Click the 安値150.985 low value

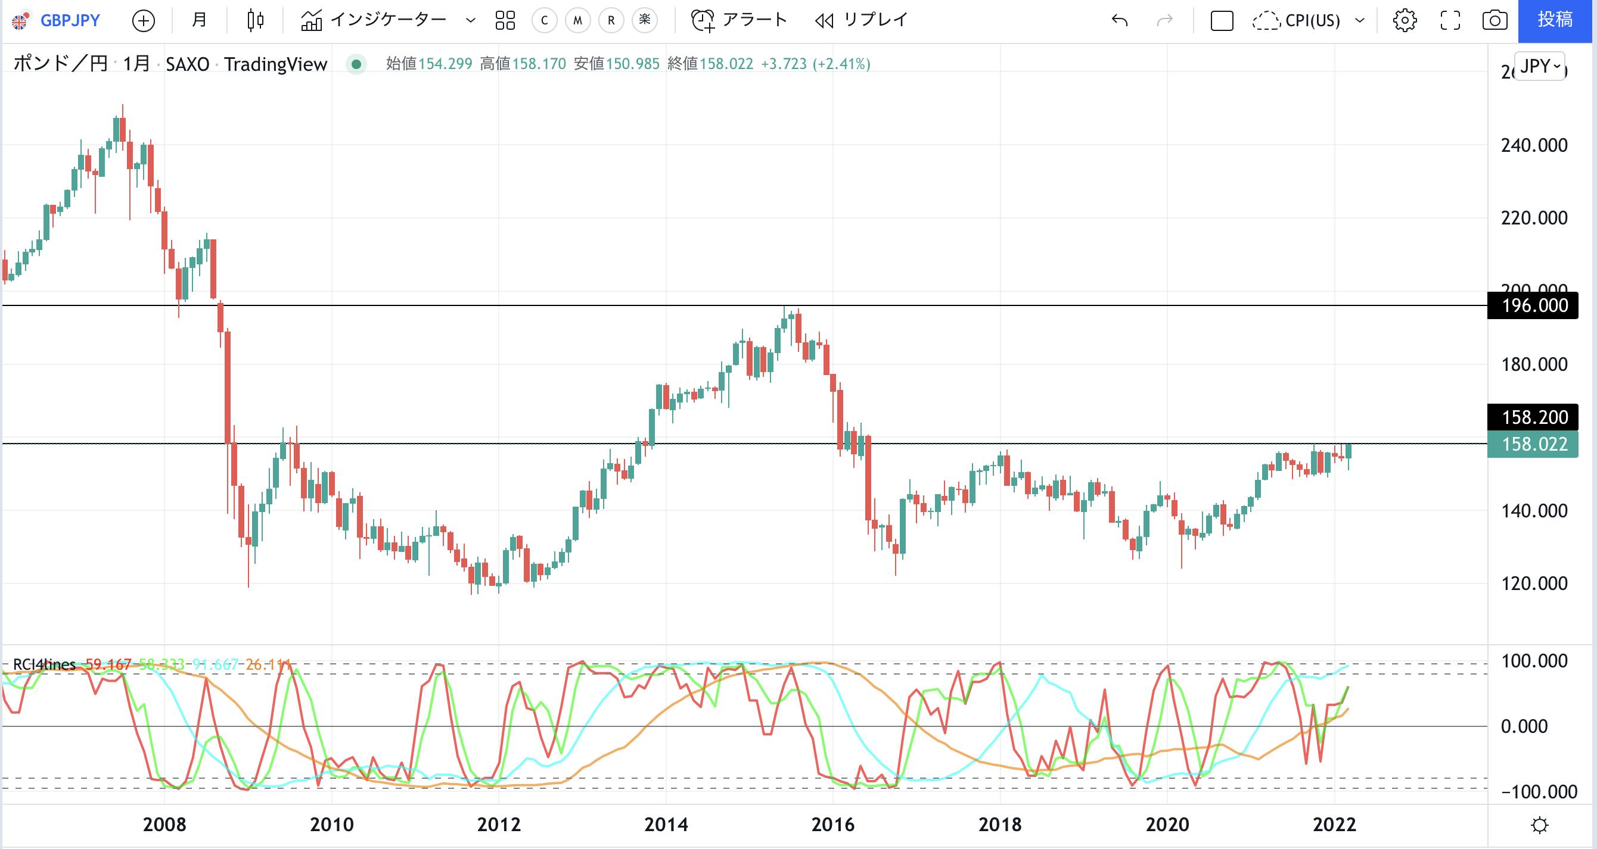[x=616, y=64]
